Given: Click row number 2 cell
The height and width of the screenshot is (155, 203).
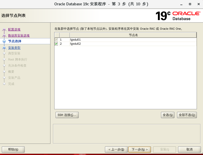Looking at the screenshot, I should [x=64, y=44].
